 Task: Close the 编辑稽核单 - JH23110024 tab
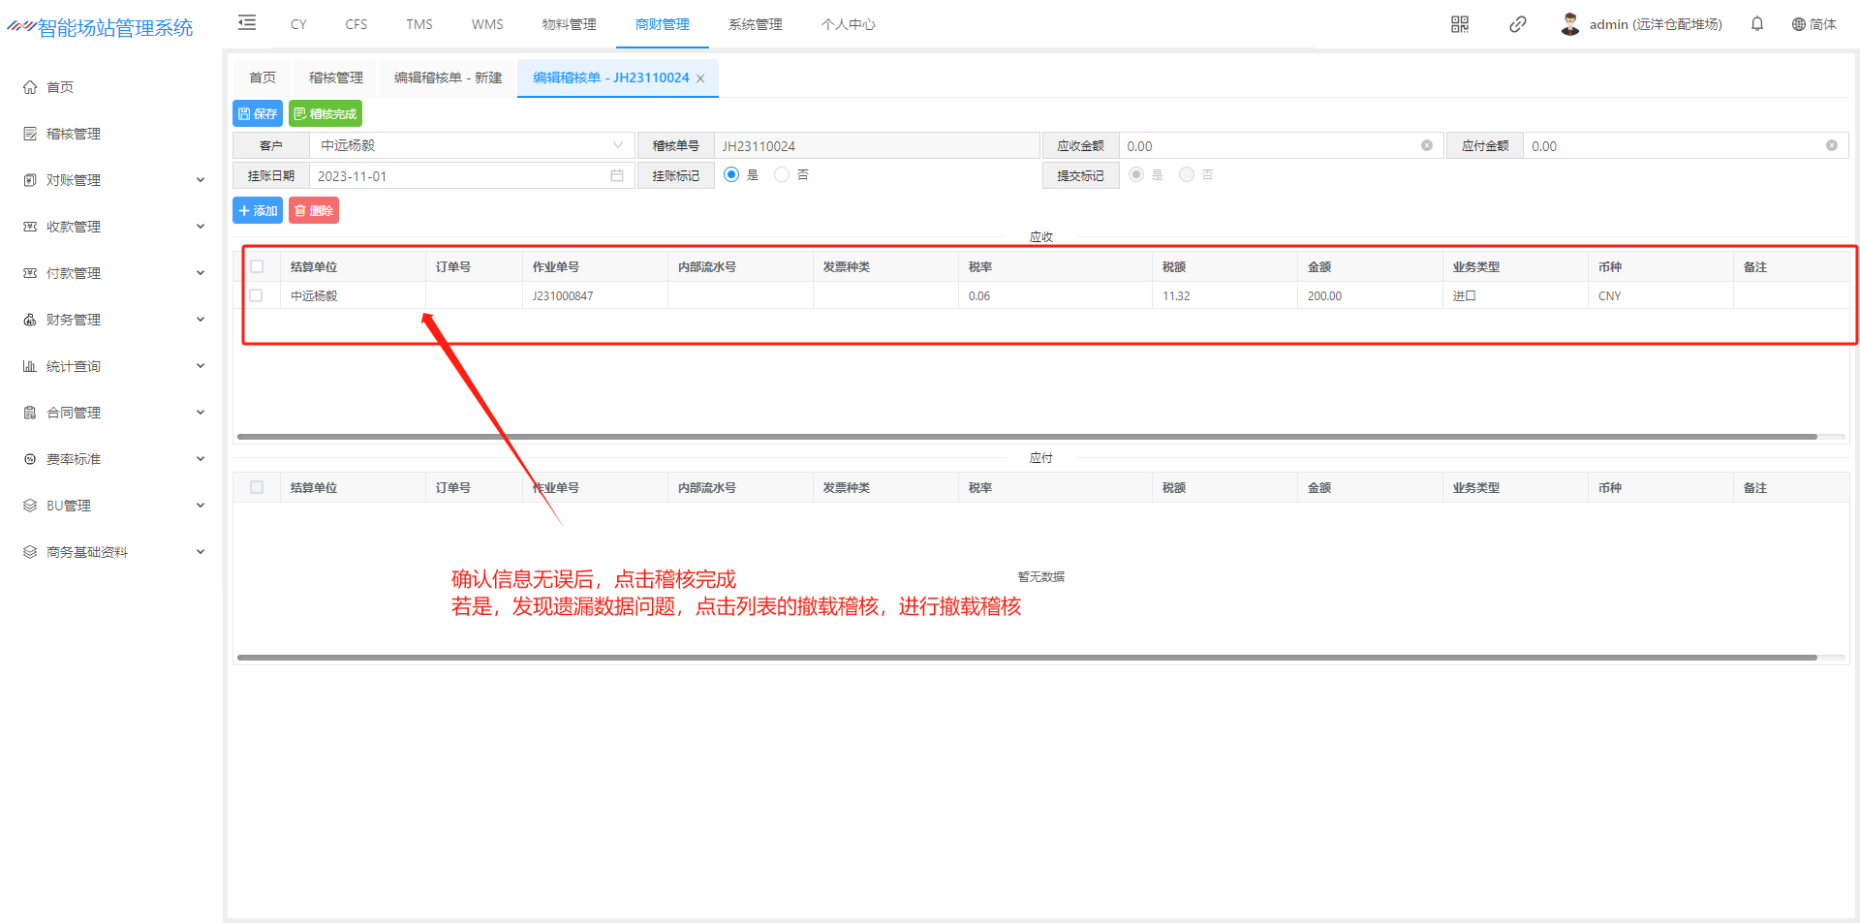point(700,78)
